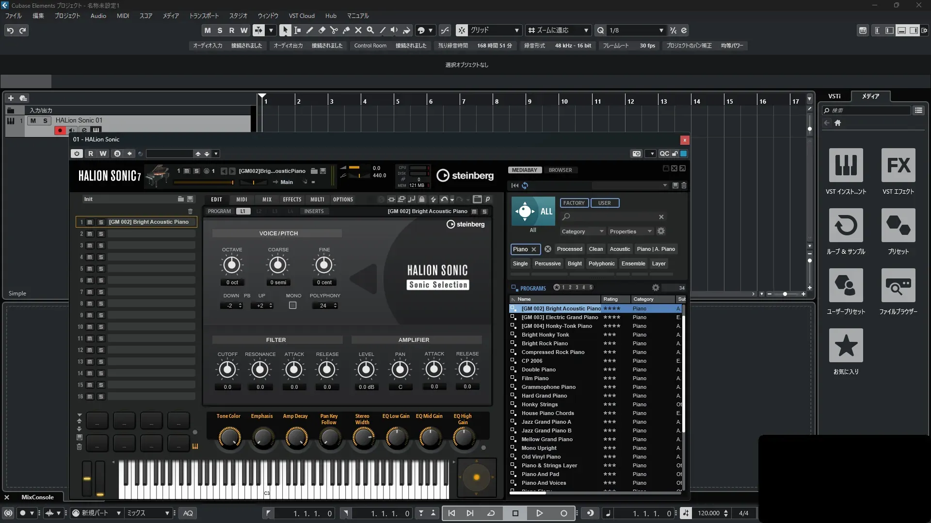Switch to the EFFECTS tab

pyautogui.click(x=292, y=200)
